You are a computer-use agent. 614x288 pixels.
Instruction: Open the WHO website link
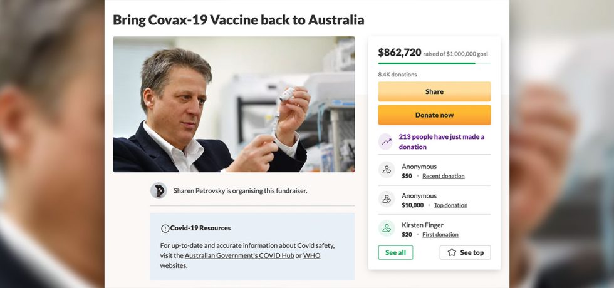tap(311, 255)
